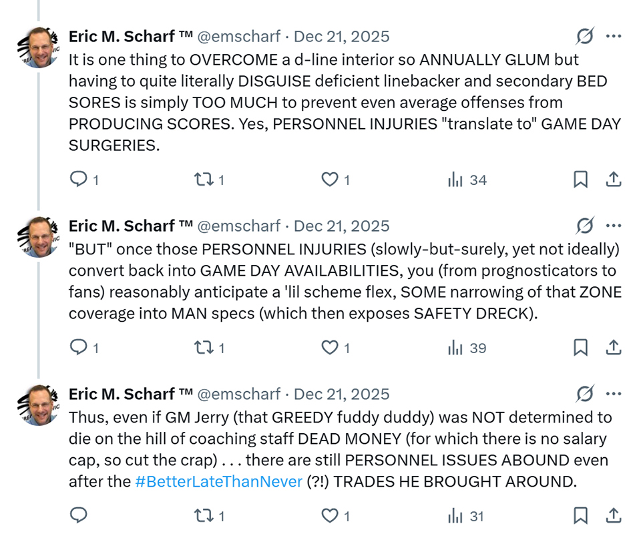
Task: Like the GAME DAY SURGERIES tweet
Action: (x=330, y=179)
